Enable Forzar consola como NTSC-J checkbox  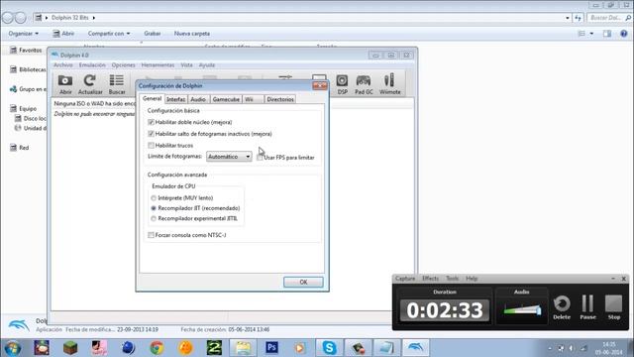[x=151, y=235]
